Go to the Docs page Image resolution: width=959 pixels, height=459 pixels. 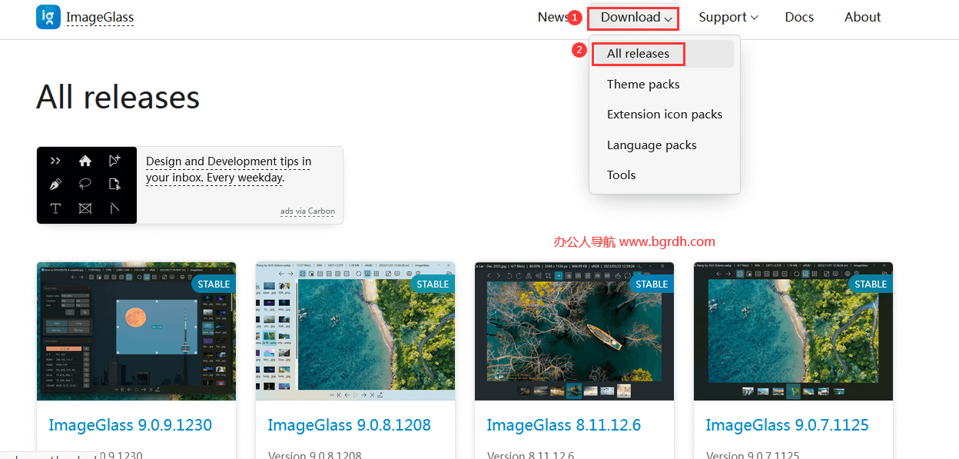[799, 18]
